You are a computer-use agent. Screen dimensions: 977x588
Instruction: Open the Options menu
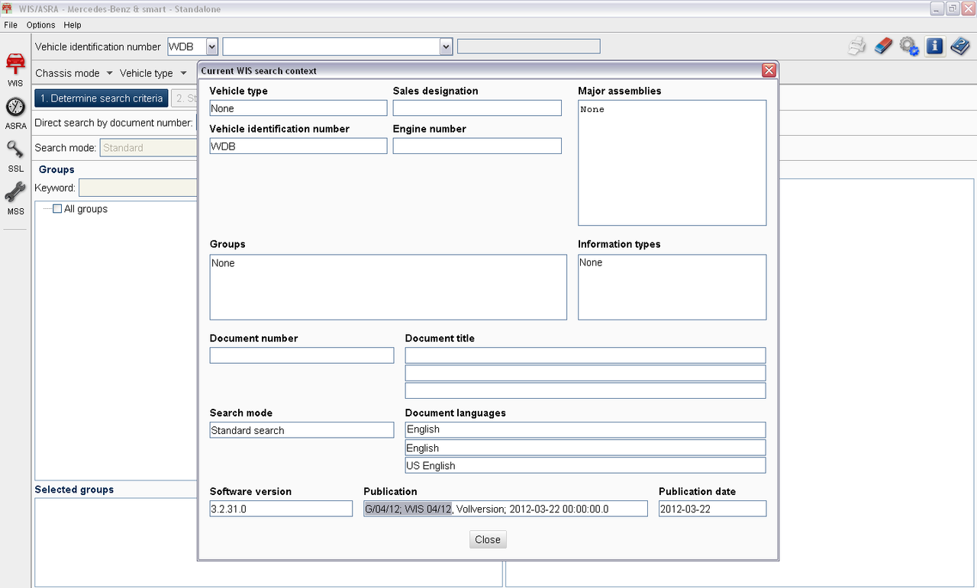(x=40, y=25)
